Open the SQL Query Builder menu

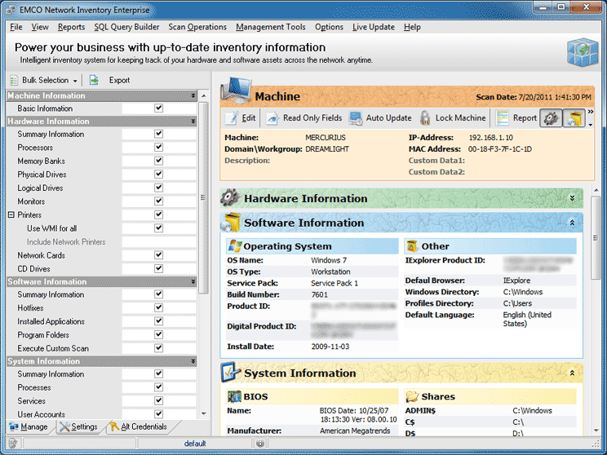(126, 27)
